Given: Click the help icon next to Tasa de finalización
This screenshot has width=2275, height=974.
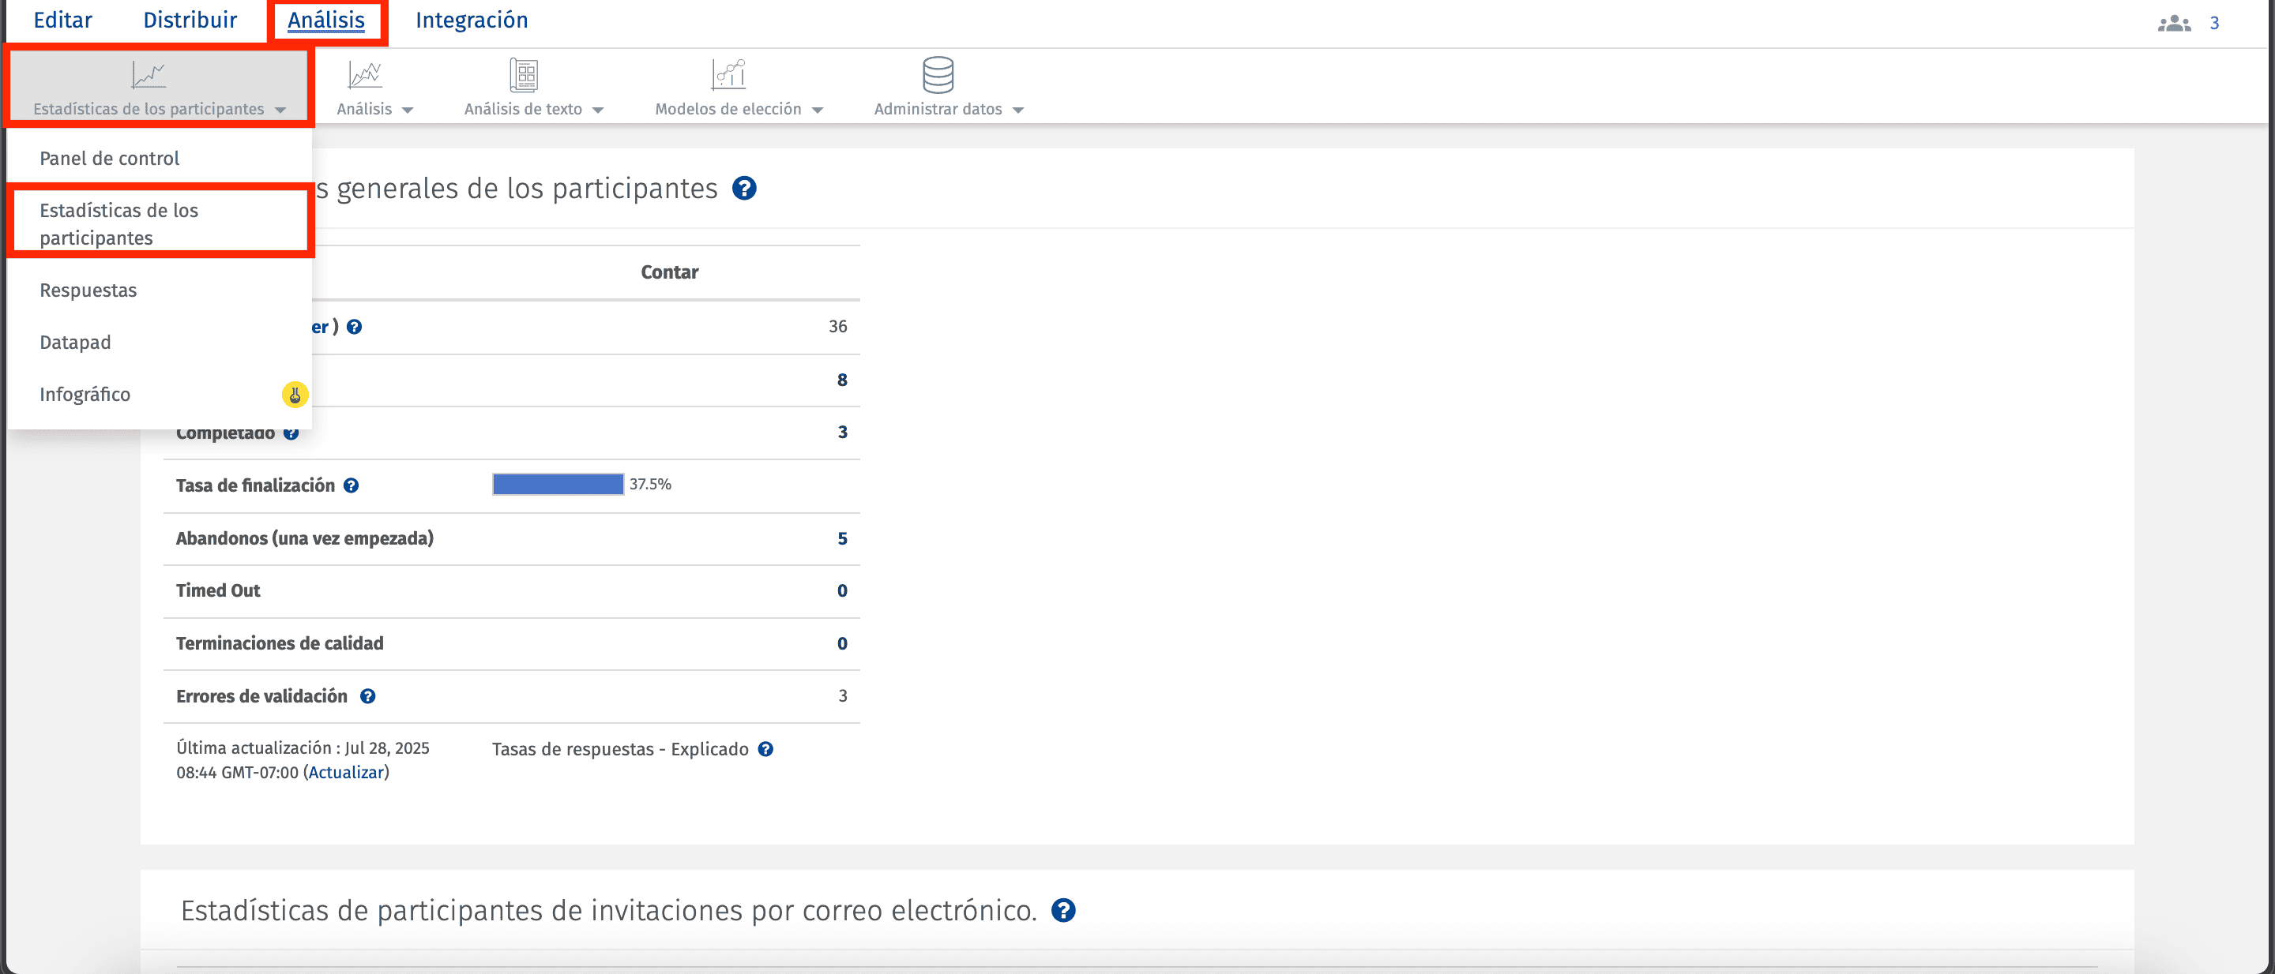Looking at the screenshot, I should pyautogui.click(x=352, y=485).
